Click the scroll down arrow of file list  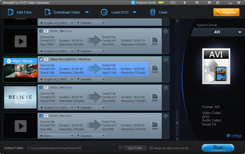pos(177,138)
